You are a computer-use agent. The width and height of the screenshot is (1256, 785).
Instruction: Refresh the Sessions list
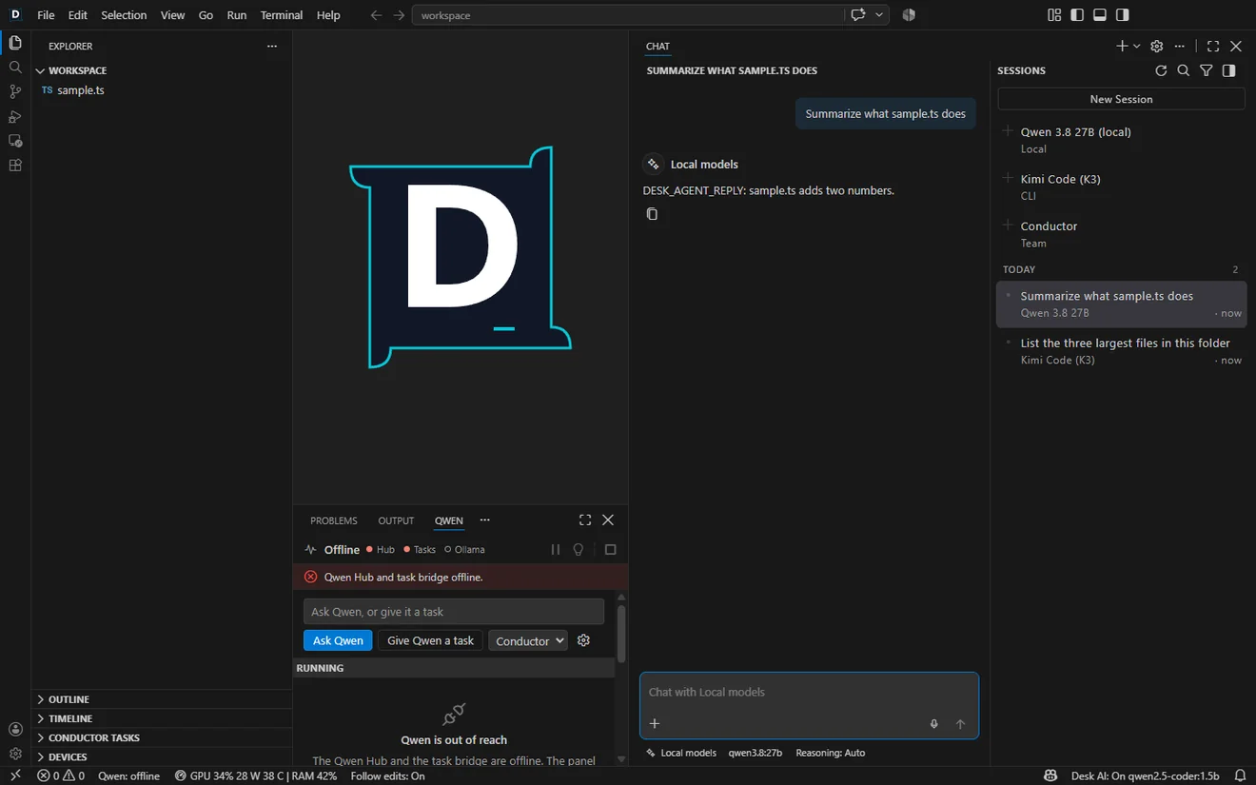point(1161,70)
